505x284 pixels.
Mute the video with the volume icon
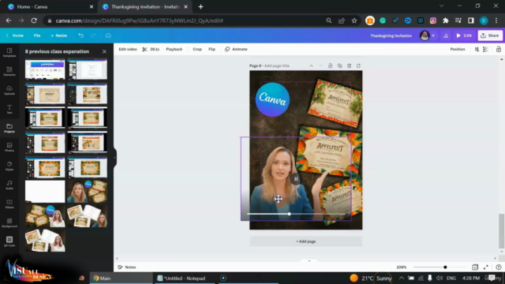tap(477, 49)
